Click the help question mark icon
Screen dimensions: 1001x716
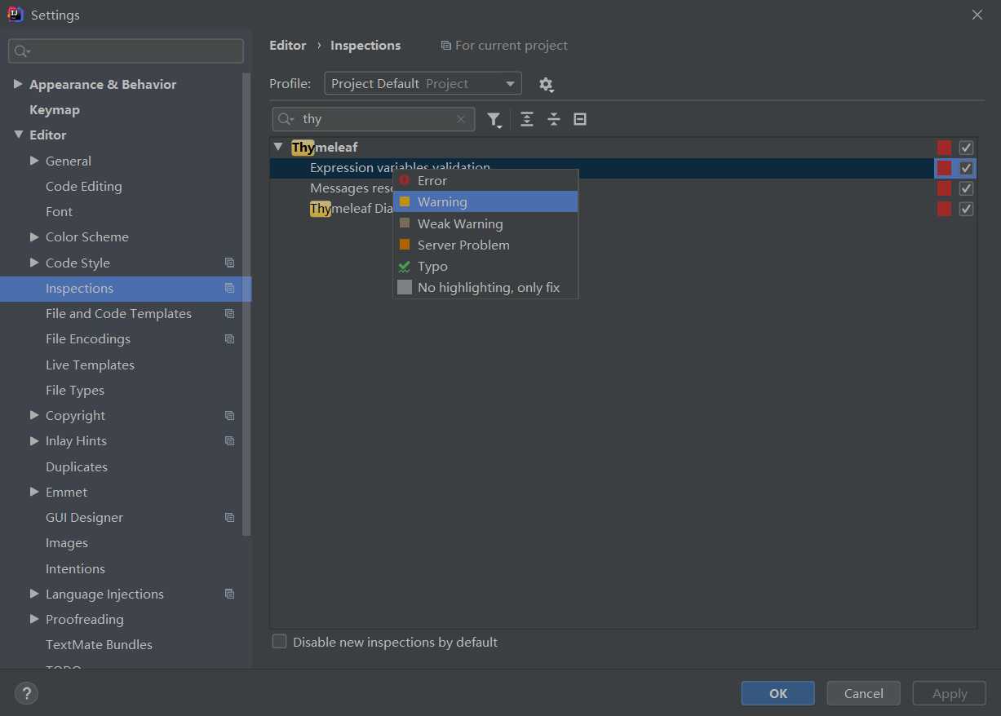(27, 694)
